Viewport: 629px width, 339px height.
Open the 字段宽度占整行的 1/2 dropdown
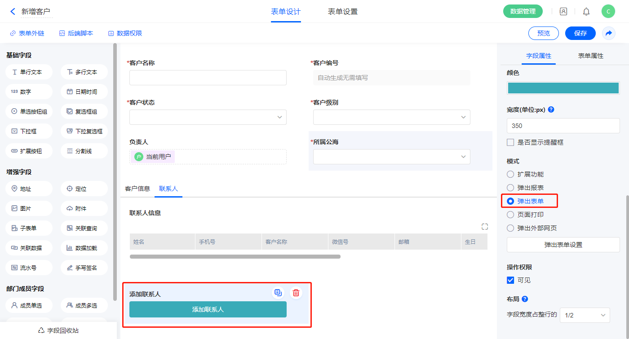585,315
